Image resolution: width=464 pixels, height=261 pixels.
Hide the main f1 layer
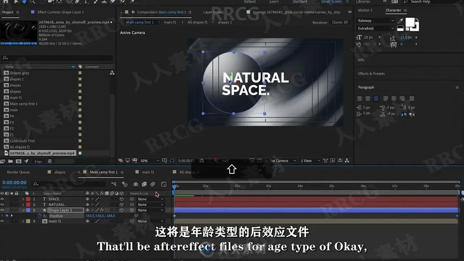(x=2, y=221)
